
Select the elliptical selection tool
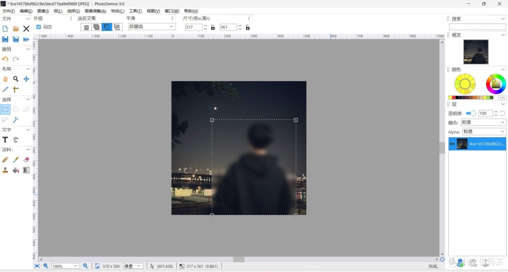(16, 109)
